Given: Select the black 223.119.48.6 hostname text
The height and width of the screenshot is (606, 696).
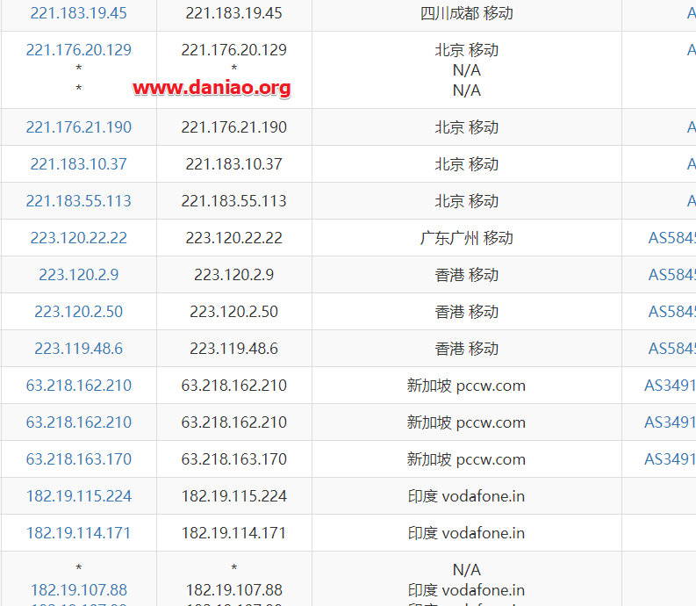Looking at the screenshot, I should [x=234, y=349].
